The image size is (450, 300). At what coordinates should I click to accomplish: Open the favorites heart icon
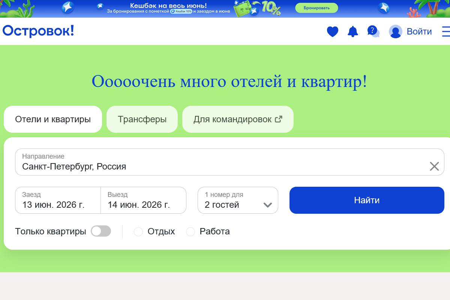coord(333,31)
